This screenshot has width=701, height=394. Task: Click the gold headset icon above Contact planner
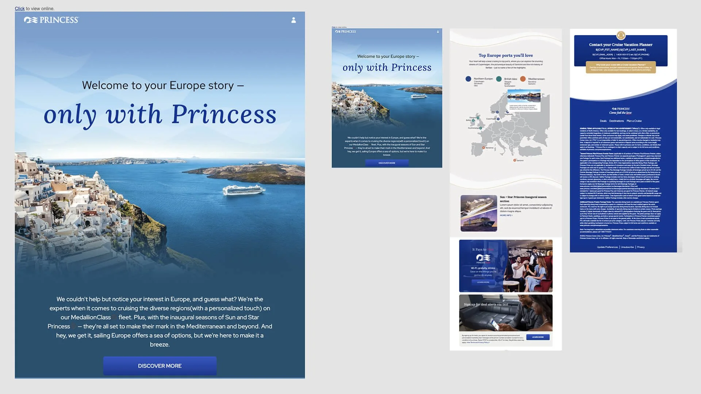click(x=621, y=35)
